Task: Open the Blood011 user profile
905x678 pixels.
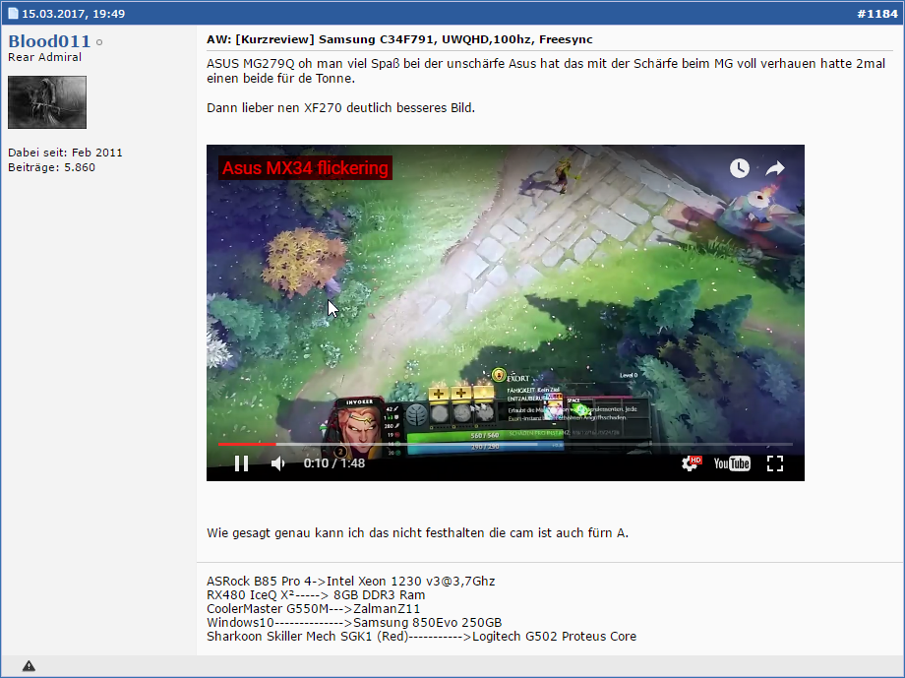Action: [49, 41]
